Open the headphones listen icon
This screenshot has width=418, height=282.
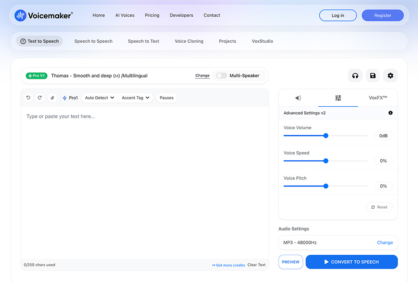pos(355,76)
